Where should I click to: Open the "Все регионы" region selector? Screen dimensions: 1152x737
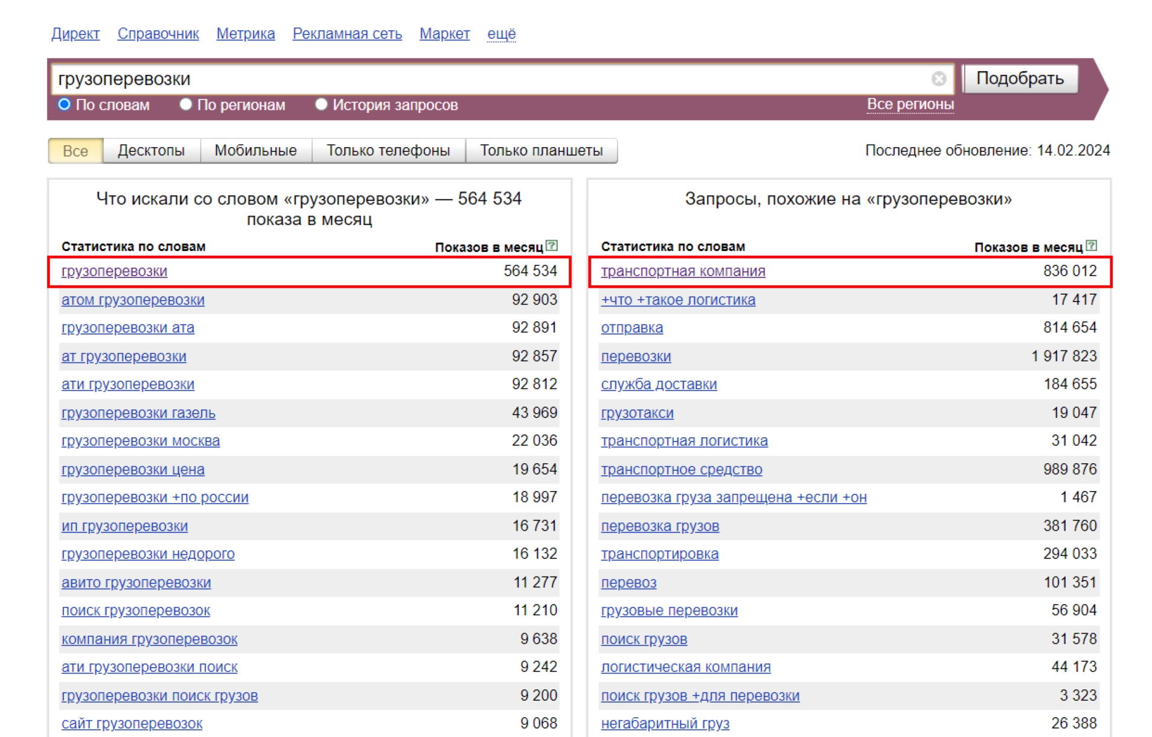pos(910,104)
